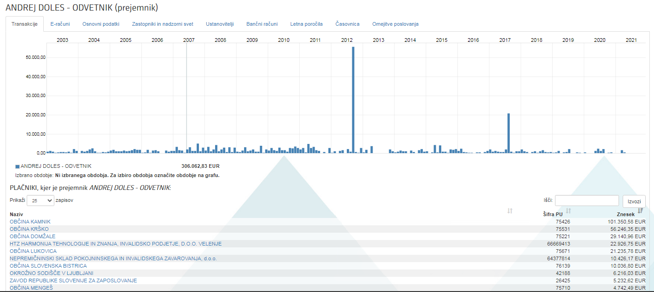
Task: Sort by Znesek column icon
Action: coord(640,211)
